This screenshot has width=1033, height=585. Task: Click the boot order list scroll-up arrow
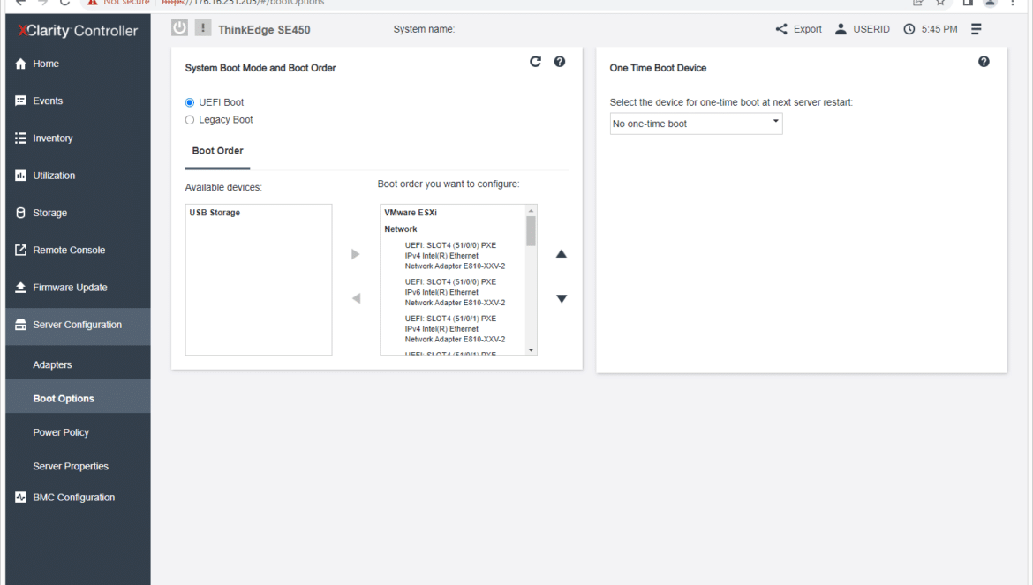coord(531,211)
